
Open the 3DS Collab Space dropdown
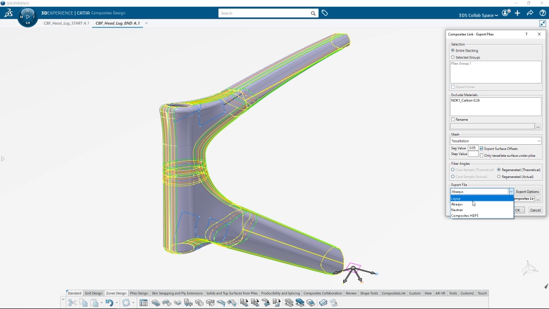[478, 15]
